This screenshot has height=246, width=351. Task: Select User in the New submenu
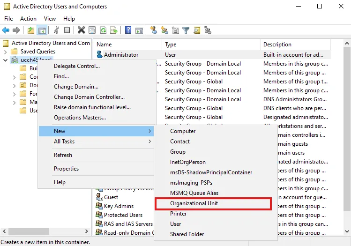[176, 224]
